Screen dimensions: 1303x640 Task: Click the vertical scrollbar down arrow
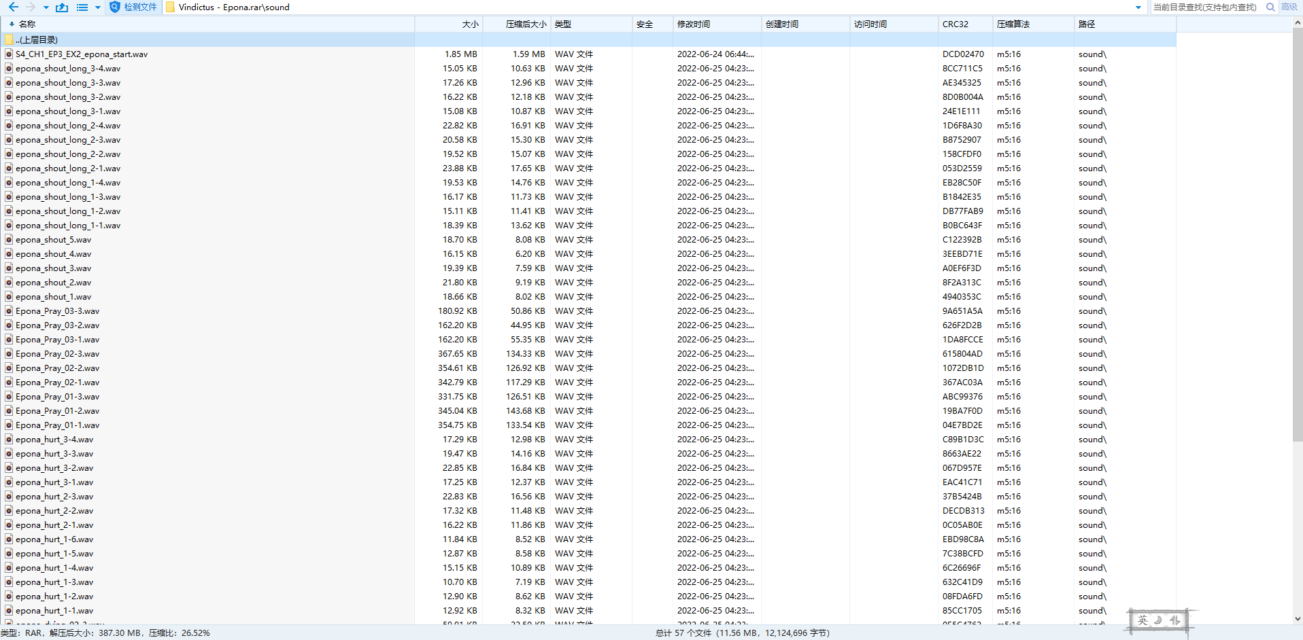click(1298, 619)
